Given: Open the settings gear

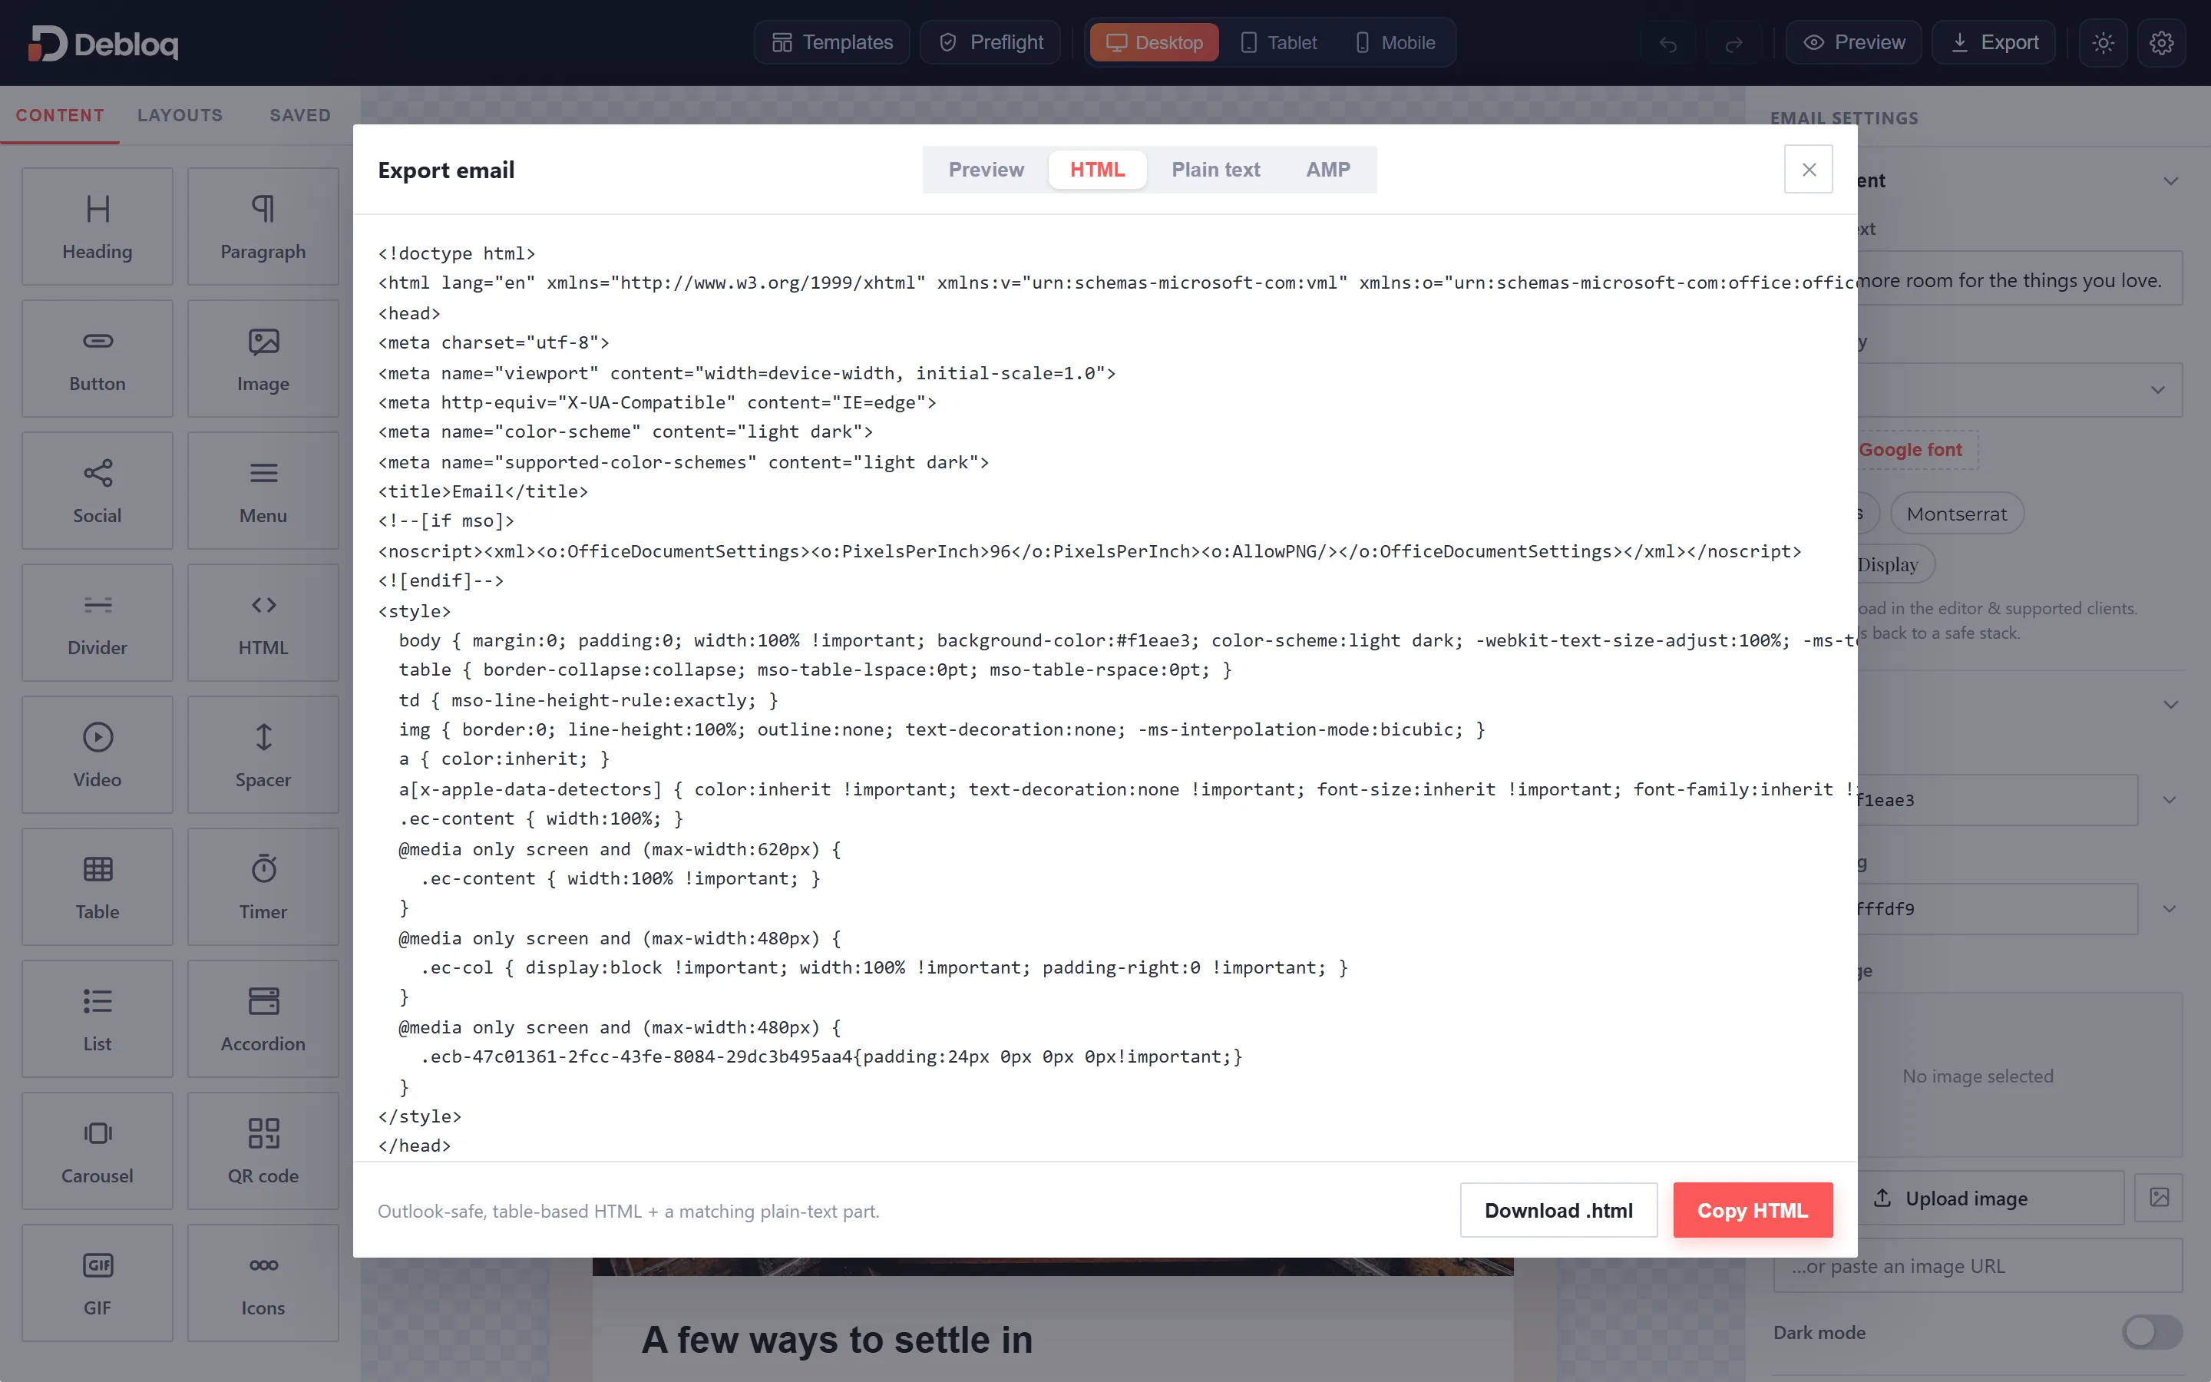Looking at the screenshot, I should 2162,43.
